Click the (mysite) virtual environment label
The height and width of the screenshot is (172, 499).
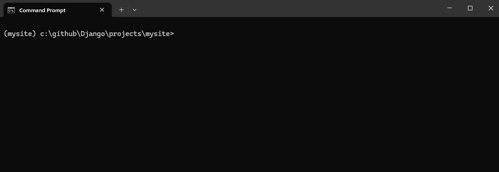point(20,34)
